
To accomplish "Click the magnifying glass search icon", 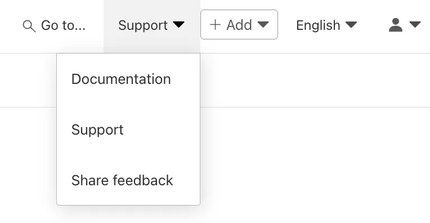I will pos(29,26).
